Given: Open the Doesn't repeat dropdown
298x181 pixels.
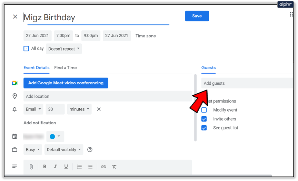Looking at the screenshot, I should tap(64, 49).
